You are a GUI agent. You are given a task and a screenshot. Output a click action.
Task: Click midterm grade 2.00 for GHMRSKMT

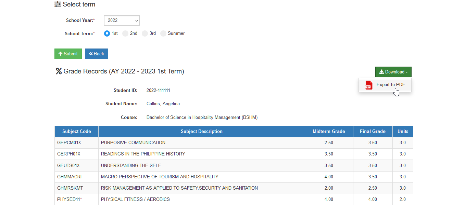(x=329, y=188)
